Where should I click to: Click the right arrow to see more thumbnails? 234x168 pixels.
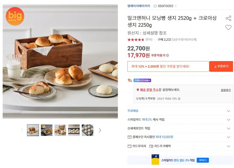(100, 130)
